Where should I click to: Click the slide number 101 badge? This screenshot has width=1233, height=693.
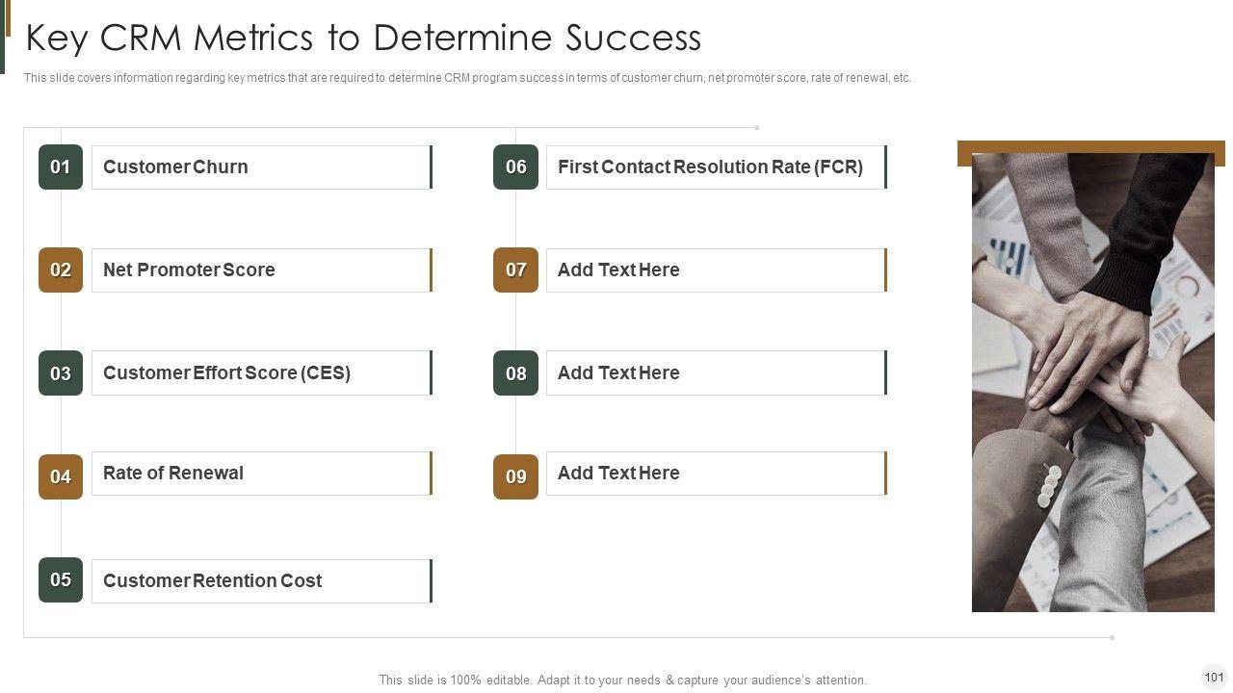point(1214,676)
